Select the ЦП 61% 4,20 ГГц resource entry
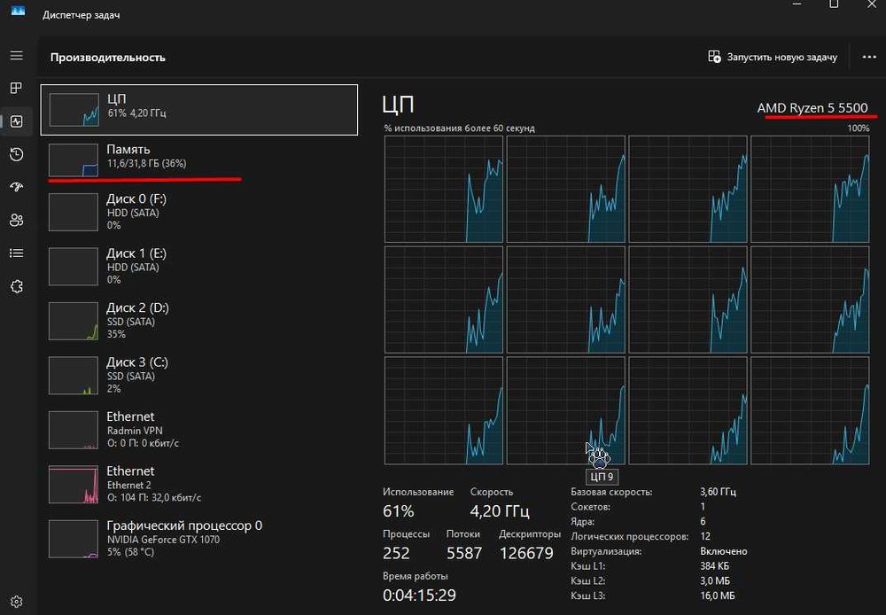Screen dimensions: 886x615 tap(198, 110)
